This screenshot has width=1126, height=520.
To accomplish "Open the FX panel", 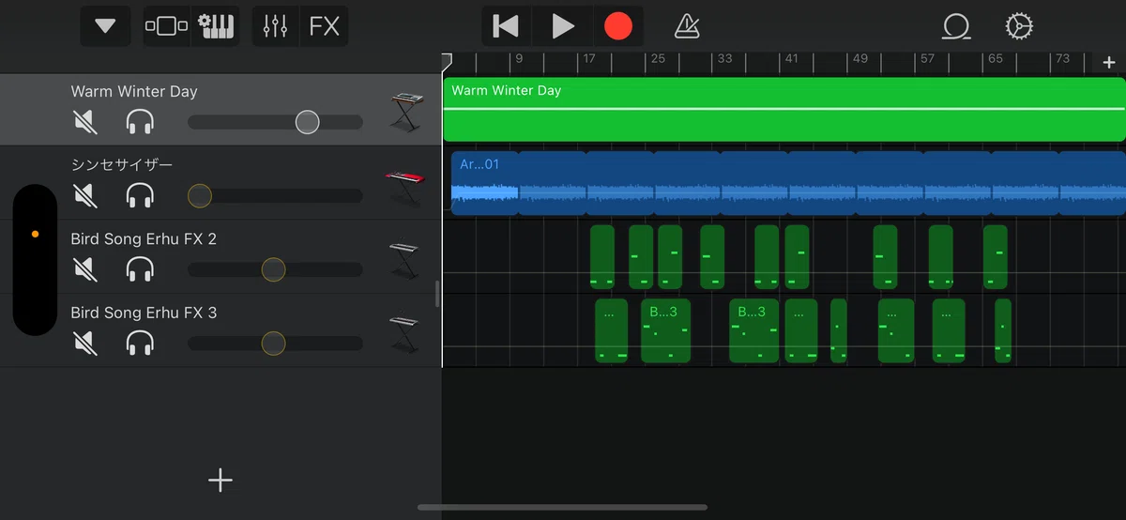I will click(325, 26).
